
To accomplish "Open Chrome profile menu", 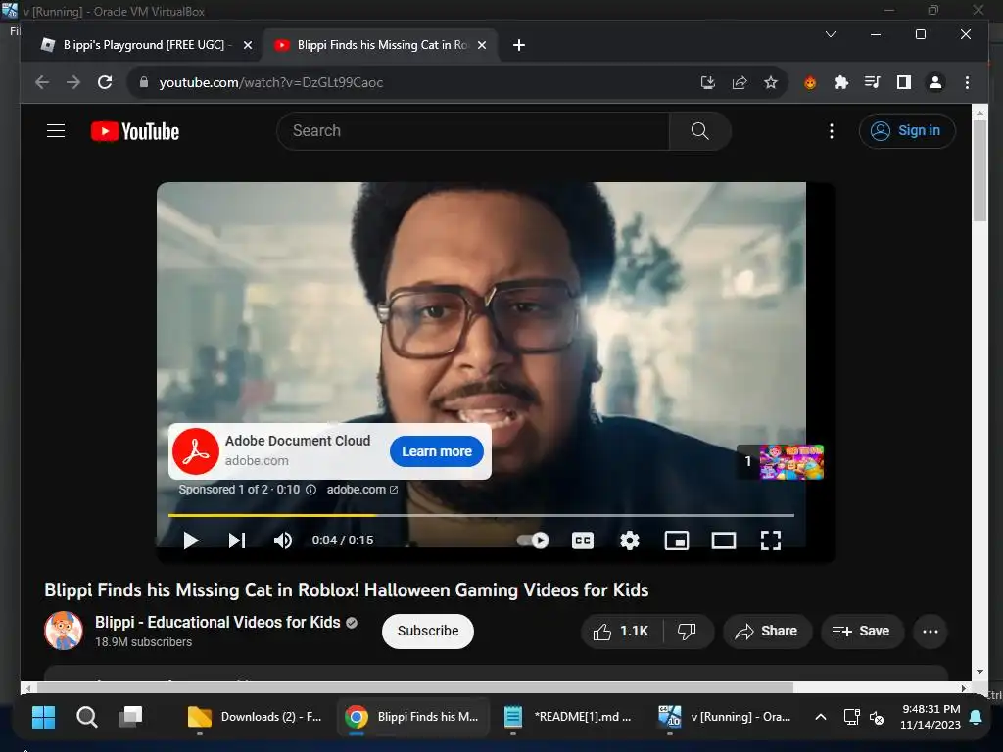I will [935, 82].
